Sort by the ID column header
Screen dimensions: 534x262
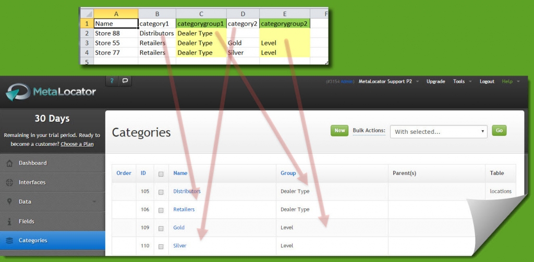coord(143,173)
